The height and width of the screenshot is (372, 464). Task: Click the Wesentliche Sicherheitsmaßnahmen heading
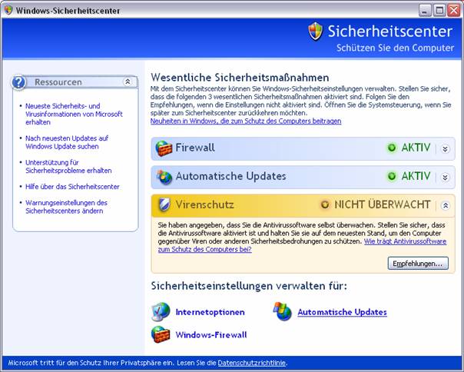(x=240, y=78)
